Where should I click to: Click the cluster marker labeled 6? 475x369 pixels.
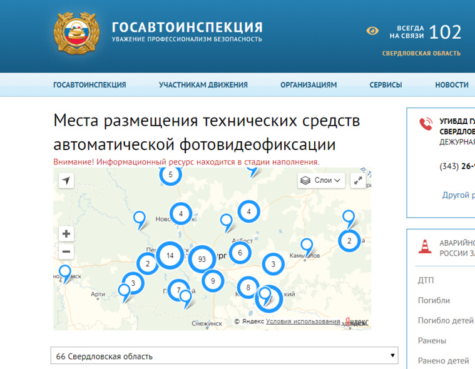tap(240, 253)
